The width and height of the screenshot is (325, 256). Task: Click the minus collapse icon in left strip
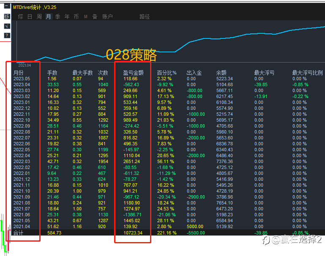(7, 7)
